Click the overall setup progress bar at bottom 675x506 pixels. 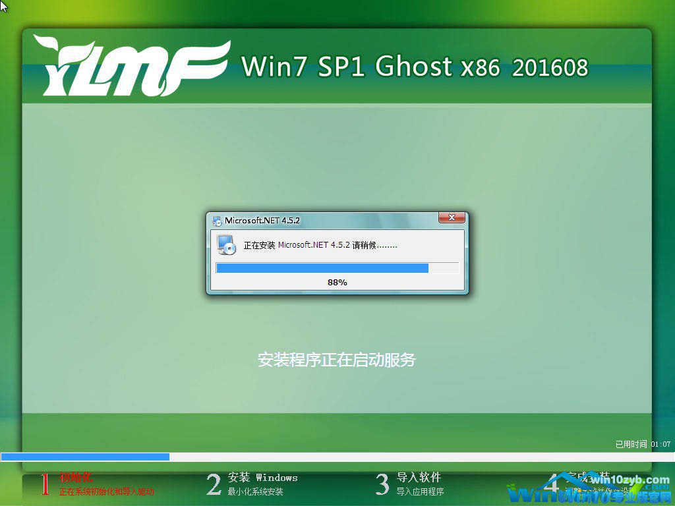(x=337, y=457)
